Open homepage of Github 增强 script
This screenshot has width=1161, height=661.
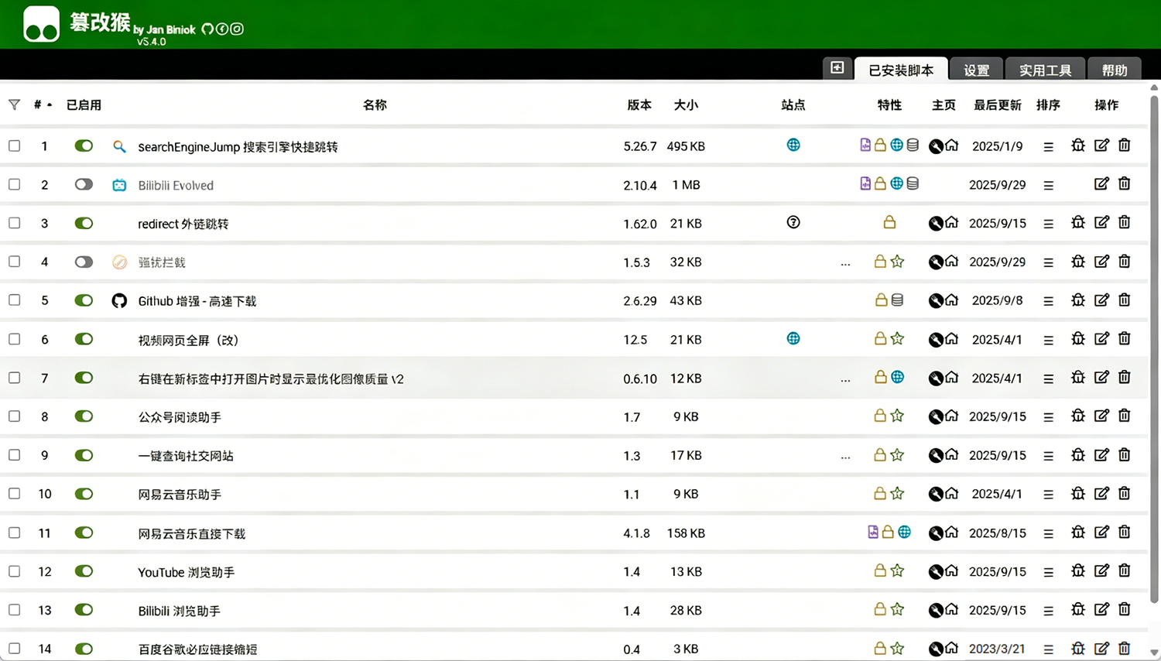point(952,300)
